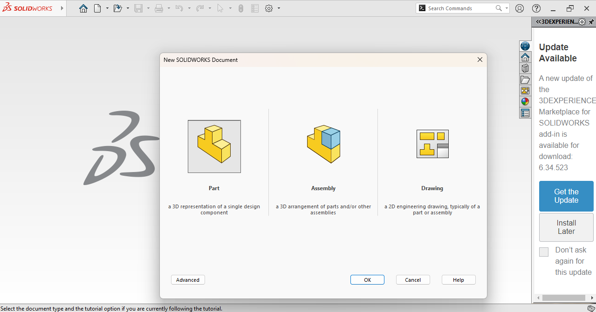
Task: Confirm with the OK button
Action: click(x=368, y=280)
